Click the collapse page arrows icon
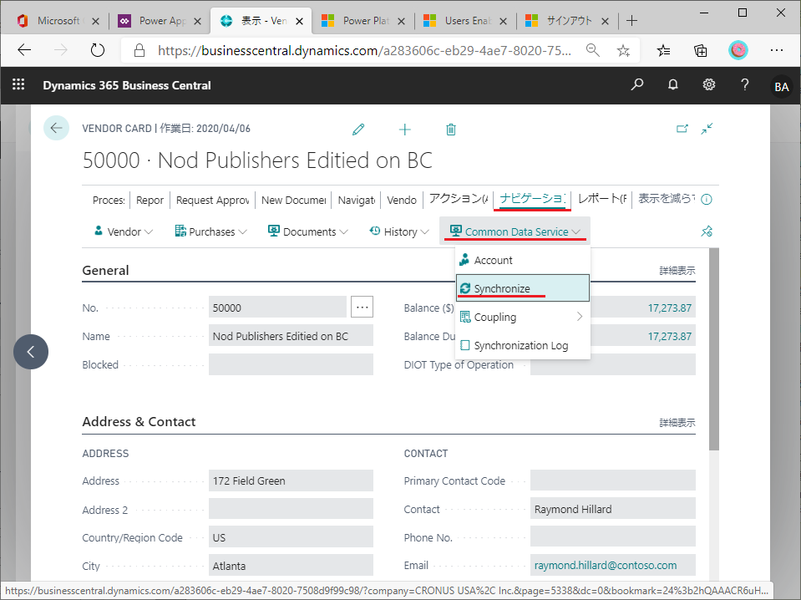The width and height of the screenshot is (801, 600). pyautogui.click(x=707, y=129)
